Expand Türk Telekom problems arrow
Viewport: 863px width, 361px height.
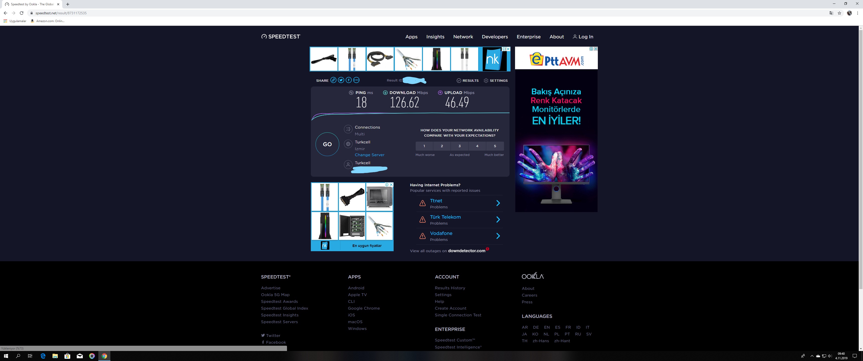pyautogui.click(x=498, y=220)
